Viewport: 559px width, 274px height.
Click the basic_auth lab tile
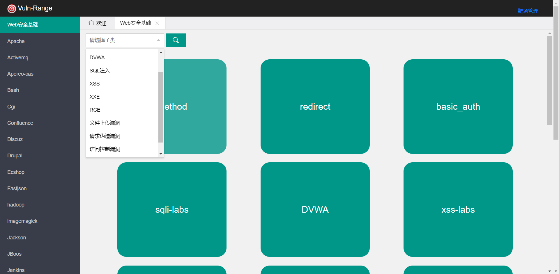coord(458,106)
